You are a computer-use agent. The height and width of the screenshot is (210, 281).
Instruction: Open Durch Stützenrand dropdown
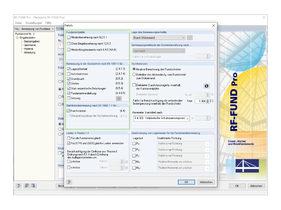(159, 38)
